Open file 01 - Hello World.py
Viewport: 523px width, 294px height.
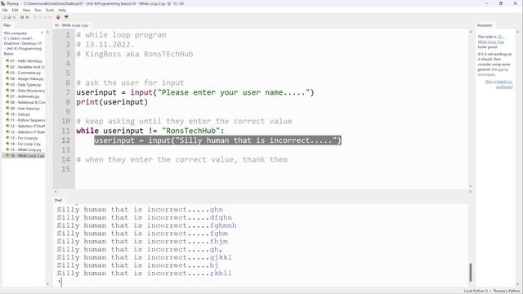tap(26, 61)
